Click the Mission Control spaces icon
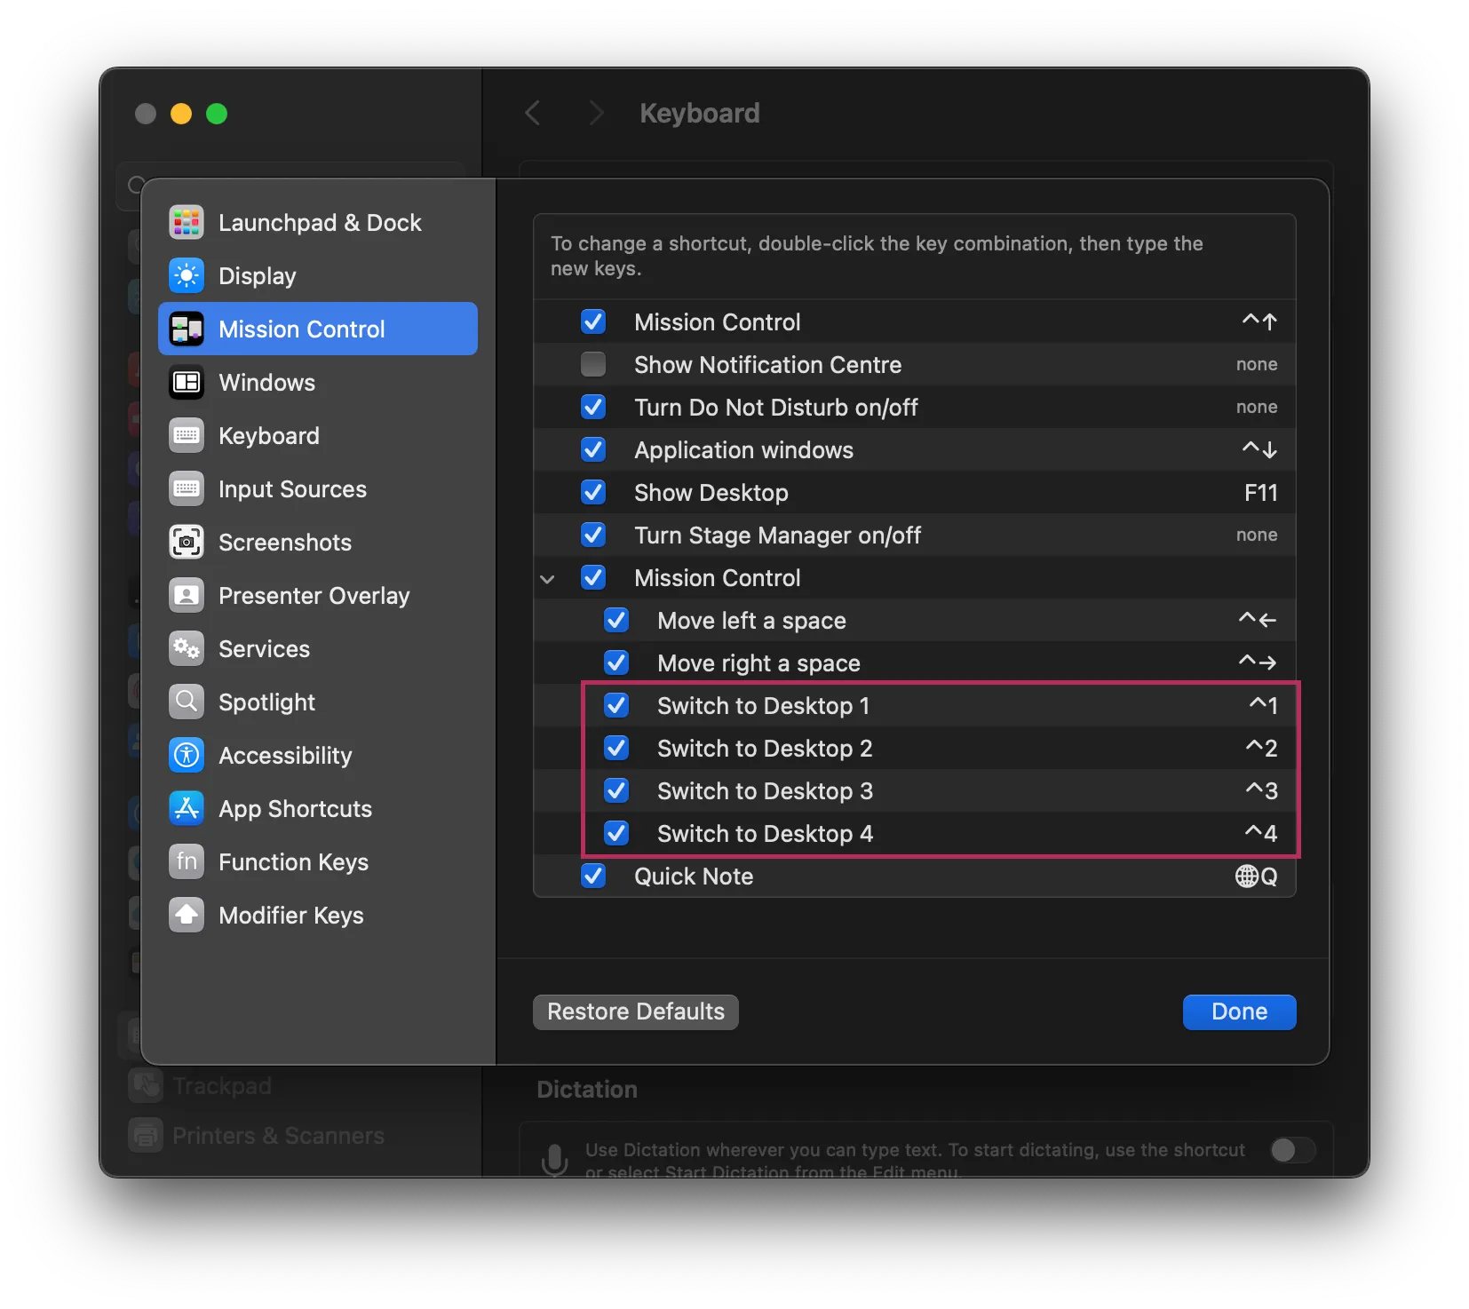Viewport: 1469px width, 1309px height. coord(187,329)
